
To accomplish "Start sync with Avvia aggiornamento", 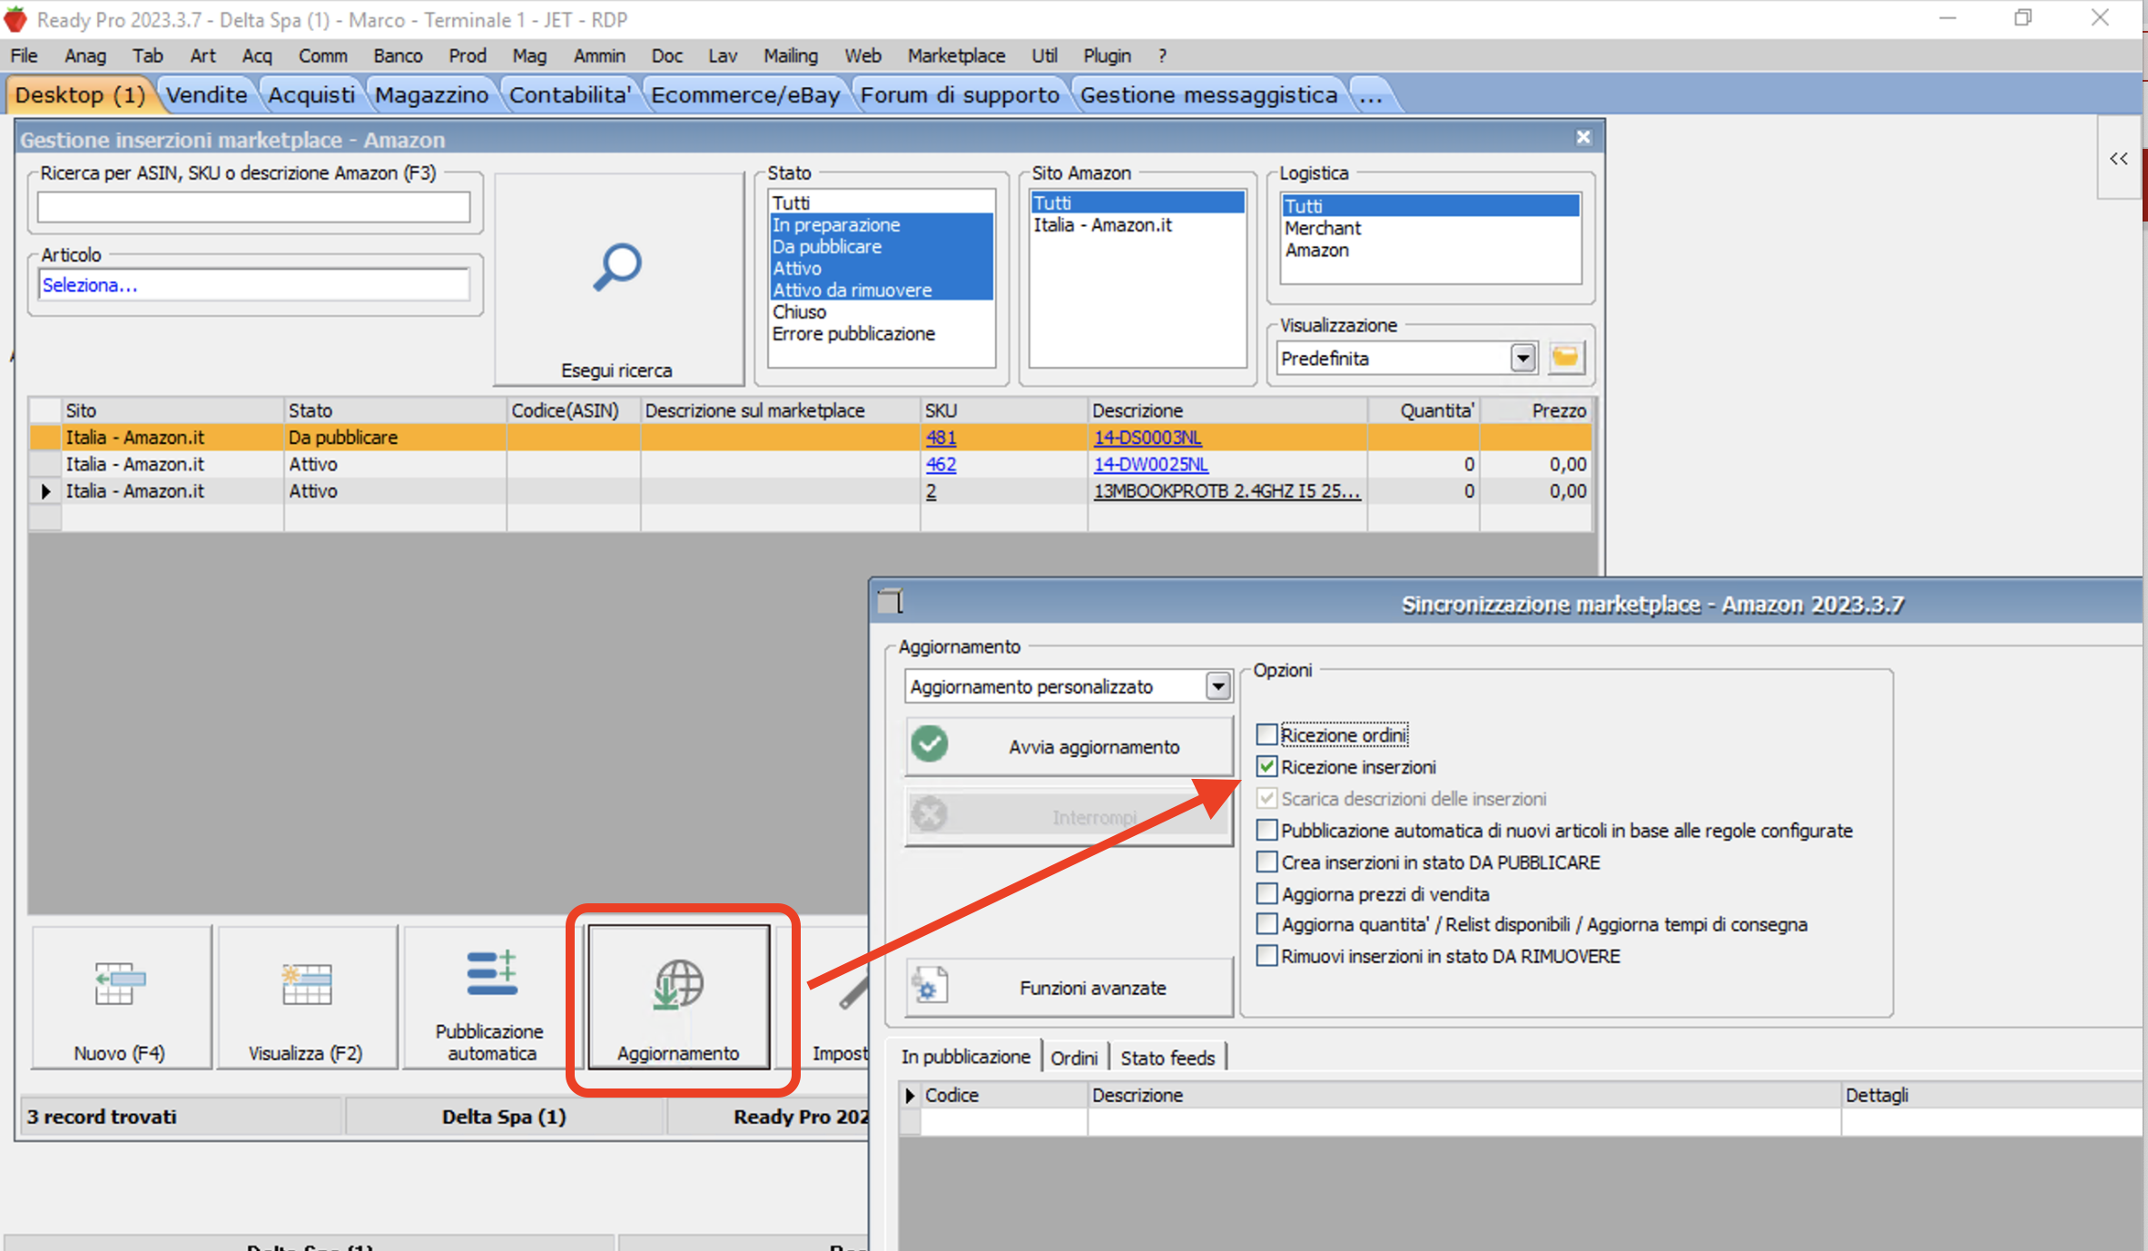I will (x=1069, y=746).
